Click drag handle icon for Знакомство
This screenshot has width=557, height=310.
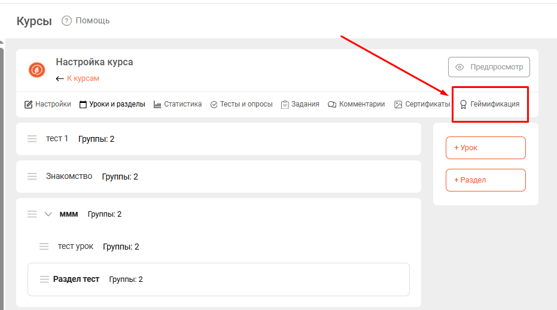tap(32, 177)
